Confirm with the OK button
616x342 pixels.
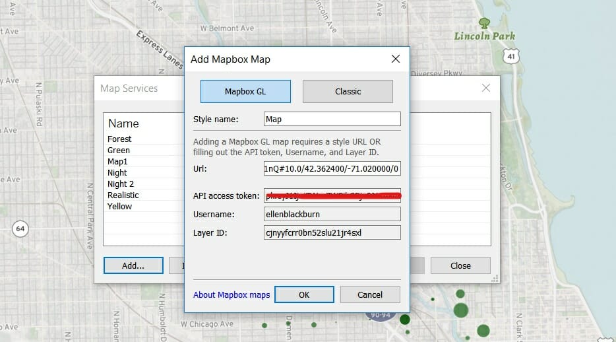(x=305, y=295)
